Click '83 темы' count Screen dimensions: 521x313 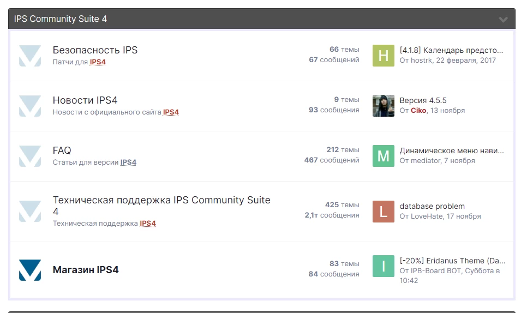344,263
